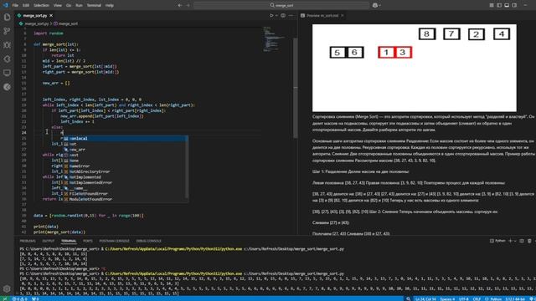Open the Run menu
536x301 pixels.
click(79, 5)
